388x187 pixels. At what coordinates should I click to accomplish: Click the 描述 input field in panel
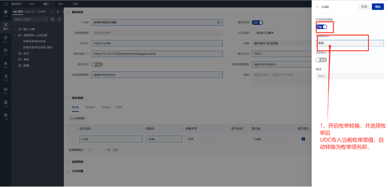[x=349, y=76]
